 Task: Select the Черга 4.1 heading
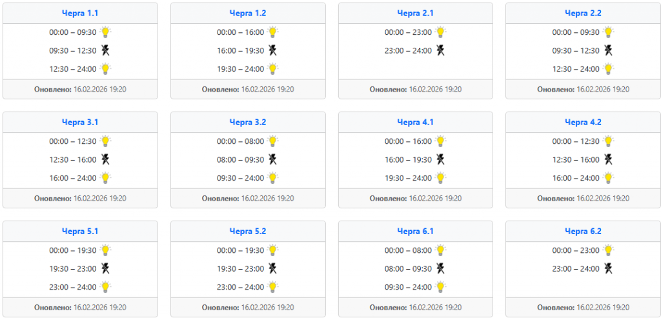coord(415,122)
